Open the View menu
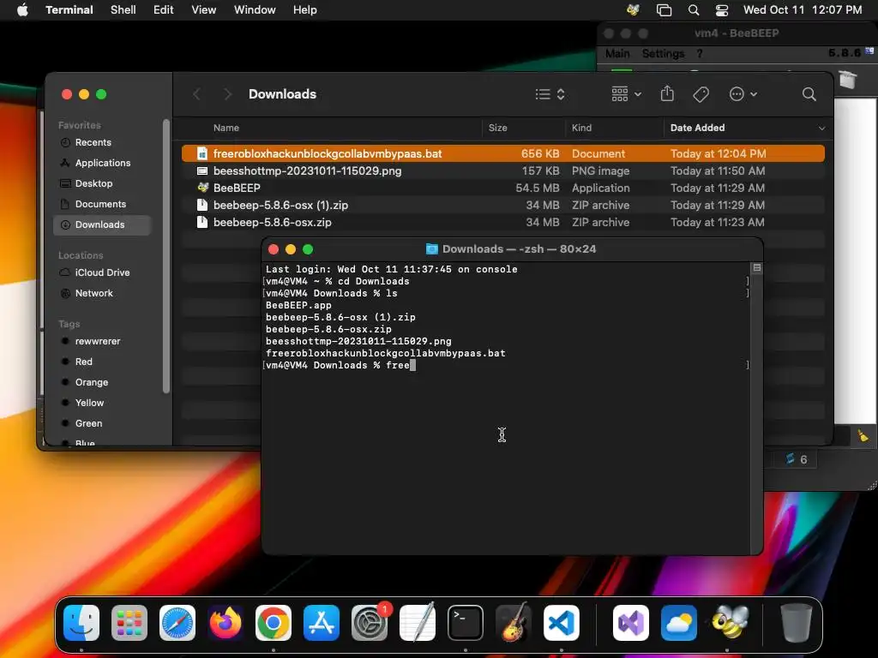Screen dimensions: 878x658 [204, 10]
